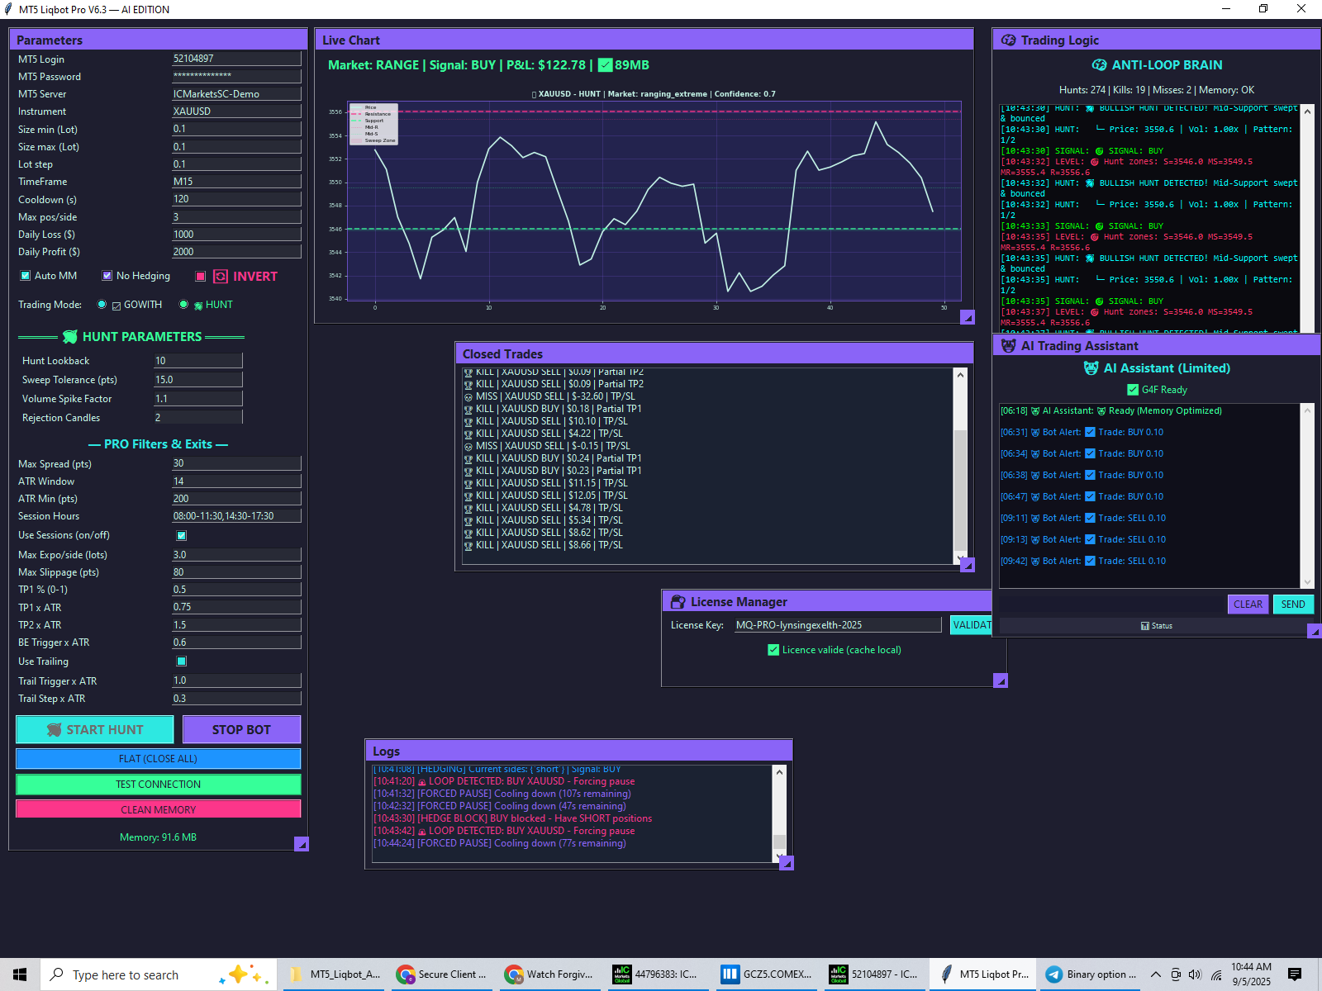Click the Live Chart panel resize grip

(968, 317)
